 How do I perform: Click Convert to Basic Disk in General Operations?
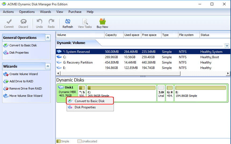pyautogui.click(x=23, y=45)
